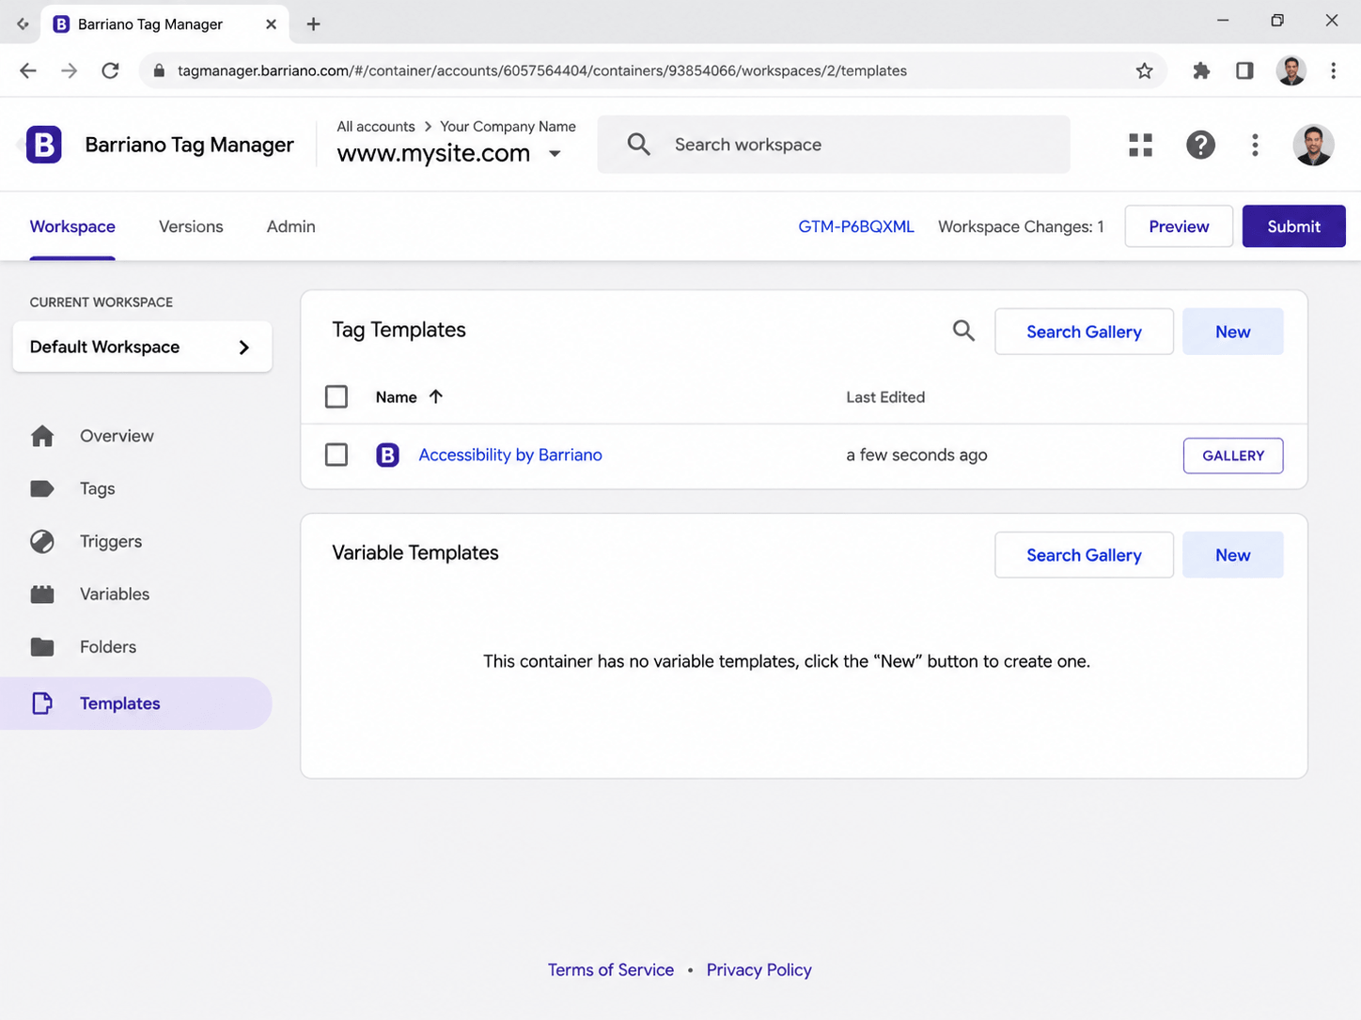Open Folders in the sidebar
Image resolution: width=1361 pixels, height=1020 pixels.
click(108, 646)
